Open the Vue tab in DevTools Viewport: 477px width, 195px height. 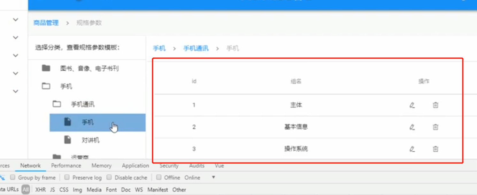(219, 166)
